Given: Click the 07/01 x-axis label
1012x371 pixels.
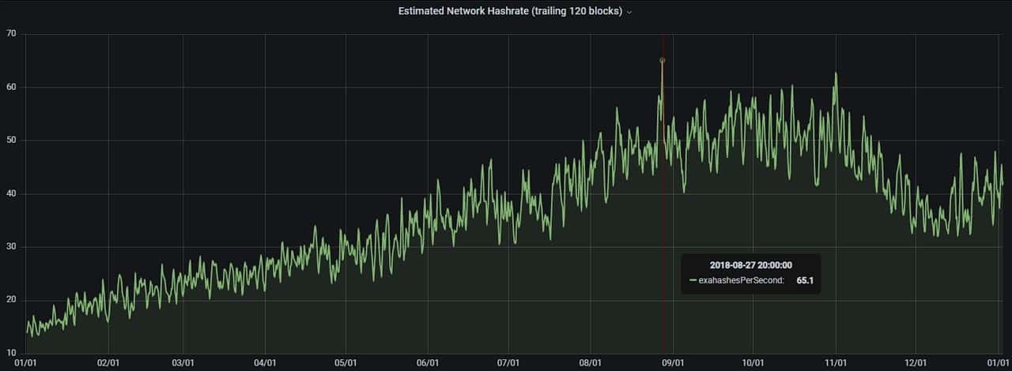Looking at the screenshot, I should tap(508, 363).
